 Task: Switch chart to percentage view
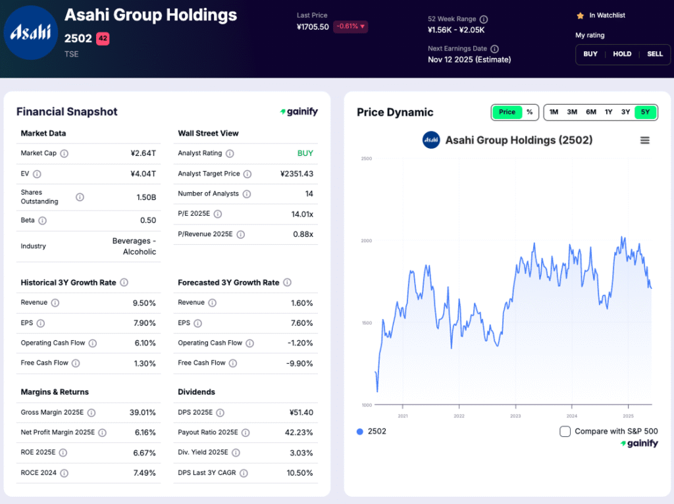[x=531, y=112]
